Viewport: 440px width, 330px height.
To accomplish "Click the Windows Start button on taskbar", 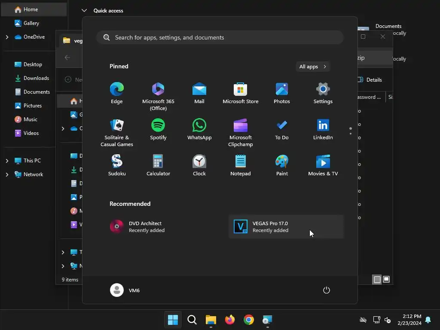I will pyautogui.click(x=173, y=320).
